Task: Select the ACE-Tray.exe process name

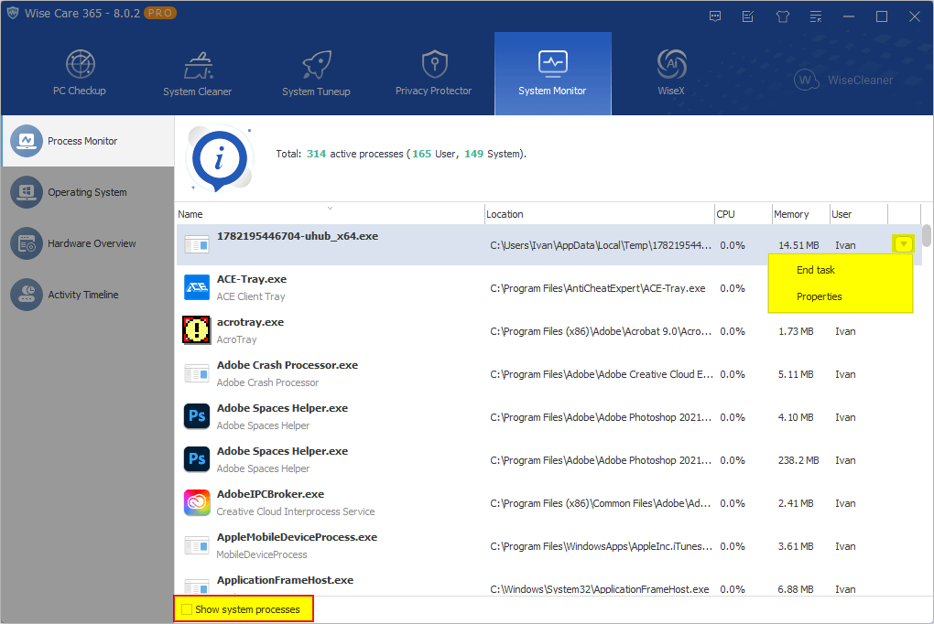Action: pos(252,279)
